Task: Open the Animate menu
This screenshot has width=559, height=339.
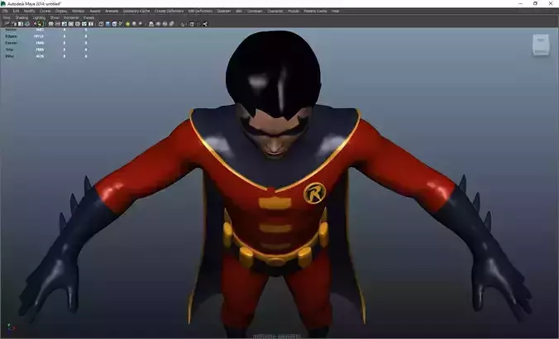Action: 112,11
